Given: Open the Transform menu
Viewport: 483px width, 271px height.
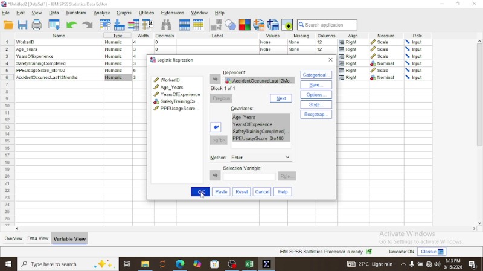Looking at the screenshot, I should click(x=75, y=13).
